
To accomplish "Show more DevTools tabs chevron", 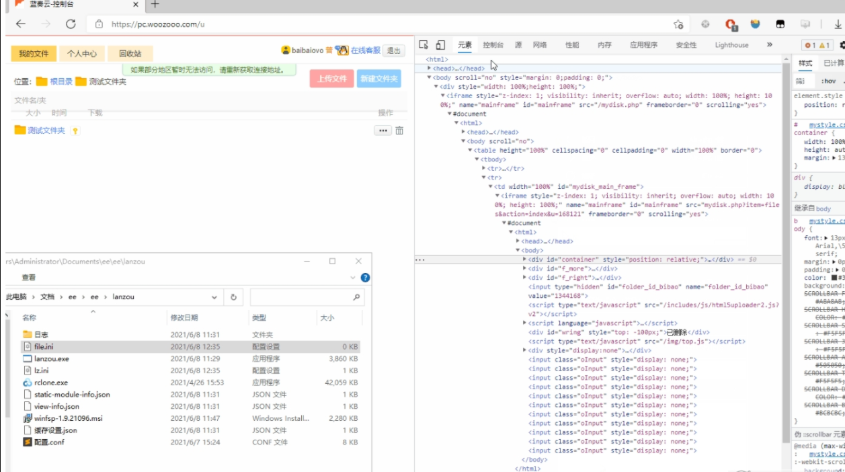I will [x=770, y=45].
